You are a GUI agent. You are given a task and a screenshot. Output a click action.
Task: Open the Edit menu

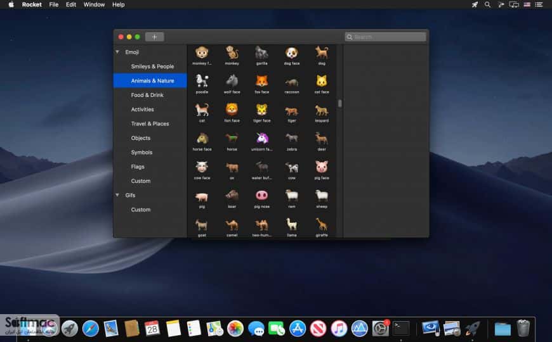[71, 4]
